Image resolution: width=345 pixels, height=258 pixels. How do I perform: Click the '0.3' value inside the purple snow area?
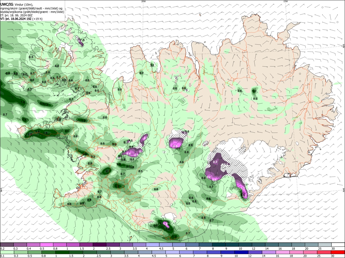(x=215, y=162)
